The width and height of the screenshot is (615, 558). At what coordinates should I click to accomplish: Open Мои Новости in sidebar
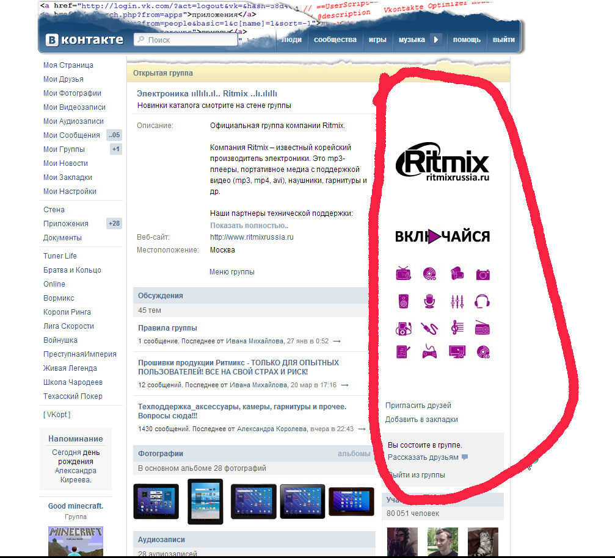pos(65,163)
